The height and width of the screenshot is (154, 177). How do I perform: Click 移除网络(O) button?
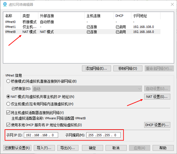(x=128, y=68)
